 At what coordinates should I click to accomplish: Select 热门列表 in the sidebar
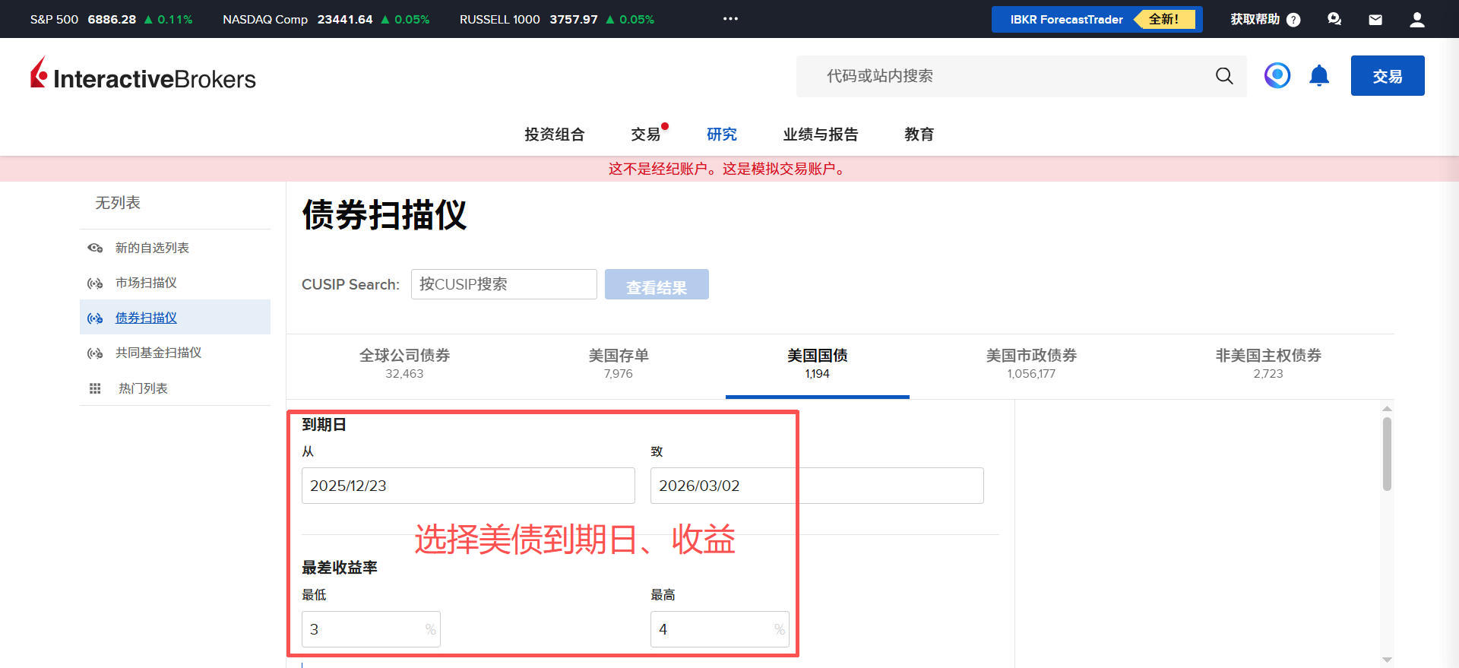tap(143, 388)
